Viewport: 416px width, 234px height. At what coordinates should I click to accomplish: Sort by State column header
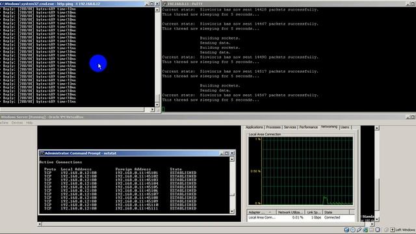pyautogui.click(x=335, y=213)
